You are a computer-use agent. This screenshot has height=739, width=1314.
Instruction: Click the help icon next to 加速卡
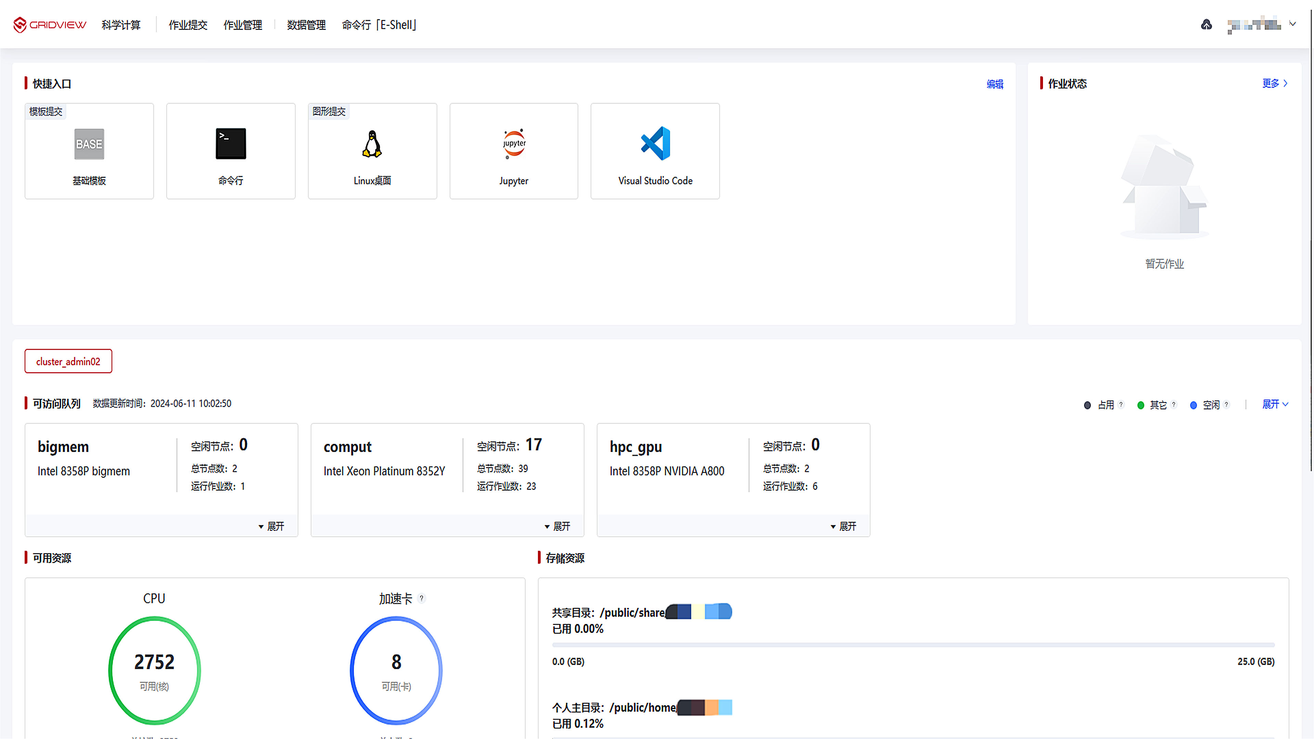(421, 598)
